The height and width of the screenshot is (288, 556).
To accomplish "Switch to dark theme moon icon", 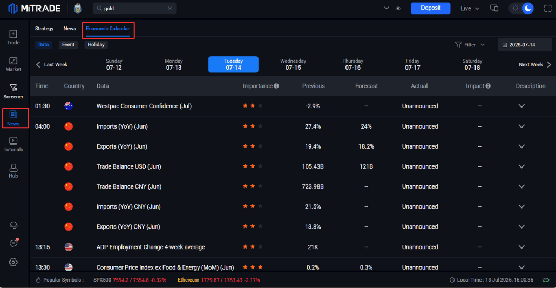I will click(x=528, y=8).
